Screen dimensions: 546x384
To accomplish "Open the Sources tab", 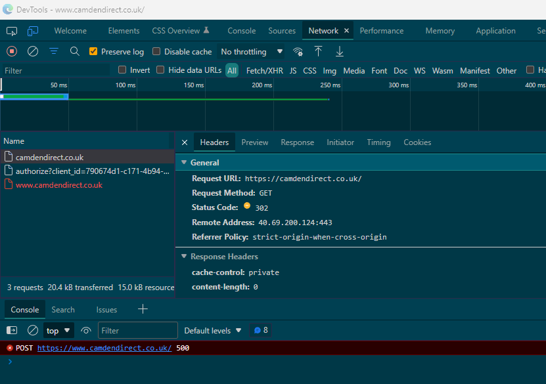I will click(282, 31).
